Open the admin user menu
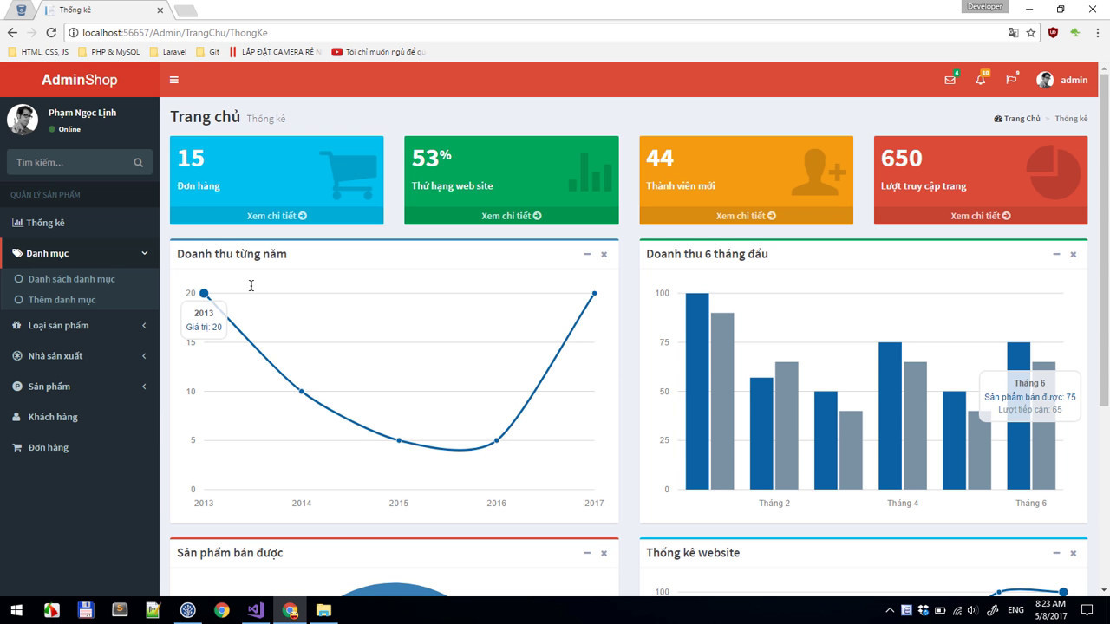 tap(1062, 80)
